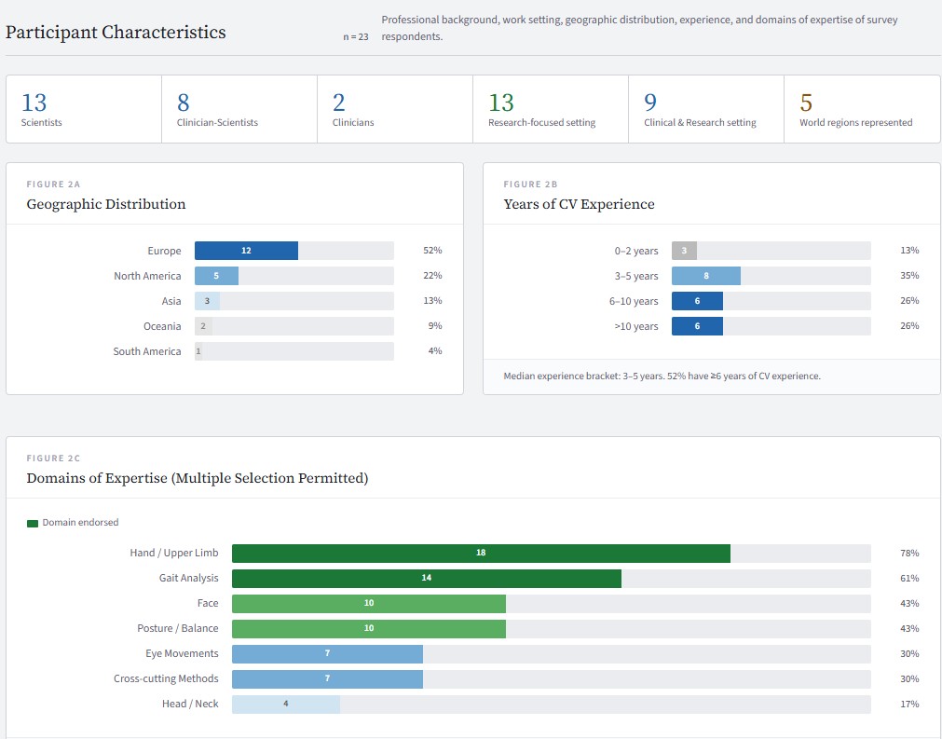Viewport: 942px width, 739px height.
Task: Click the "FIGURE 2B" label
Action: point(530,185)
